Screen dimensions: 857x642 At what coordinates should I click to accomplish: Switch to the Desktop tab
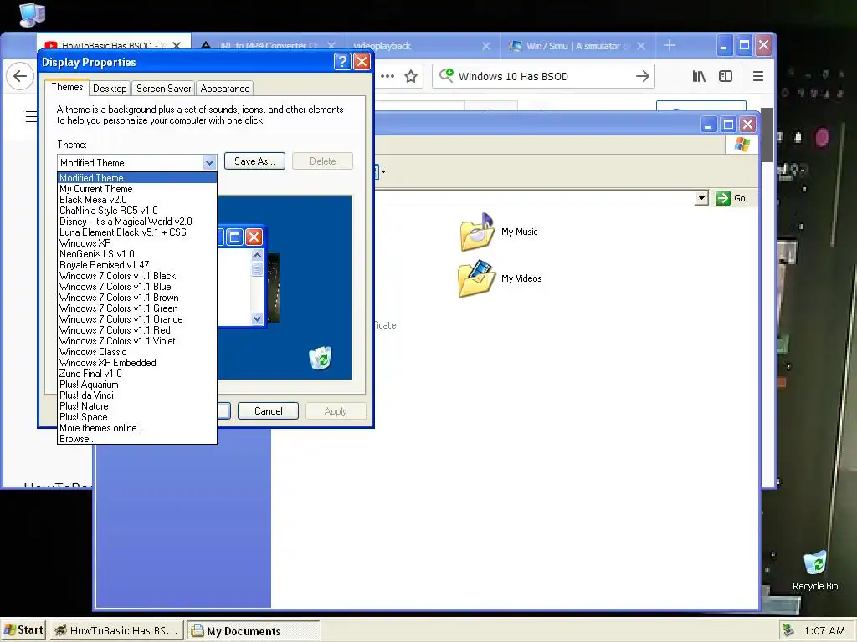coord(110,89)
